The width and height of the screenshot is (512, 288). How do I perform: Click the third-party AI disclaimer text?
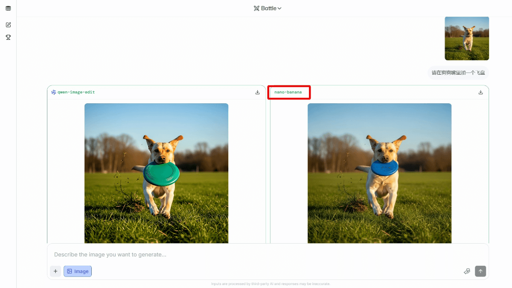271,284
